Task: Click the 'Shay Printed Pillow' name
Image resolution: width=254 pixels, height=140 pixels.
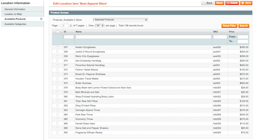Action: pos(86,106)
